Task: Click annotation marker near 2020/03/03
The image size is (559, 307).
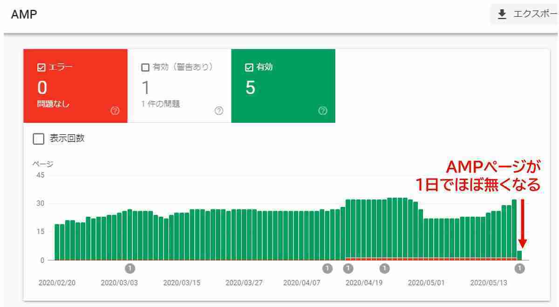Action: click(x=130, y=268)
